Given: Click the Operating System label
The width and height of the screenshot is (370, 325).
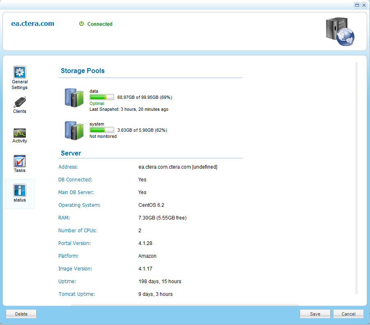Looking at the screenshot, I should coord(79,205).
